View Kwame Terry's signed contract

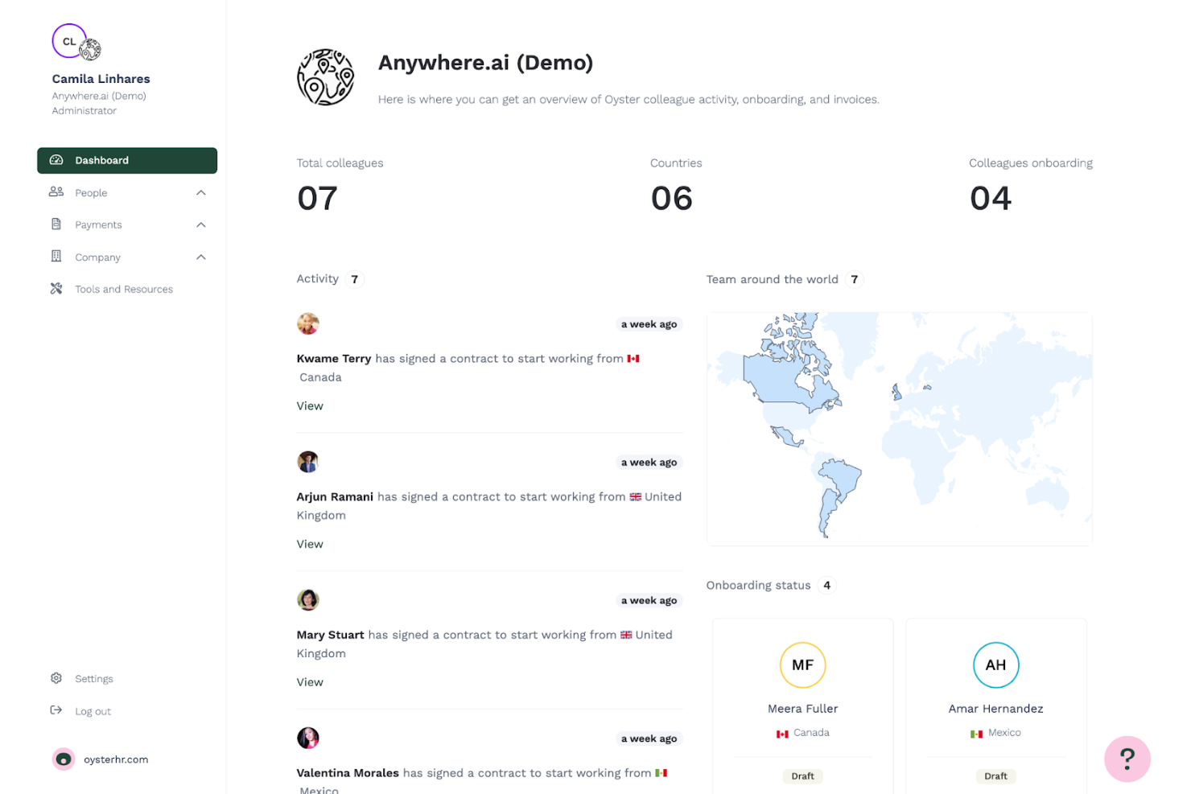coord(310,405)
